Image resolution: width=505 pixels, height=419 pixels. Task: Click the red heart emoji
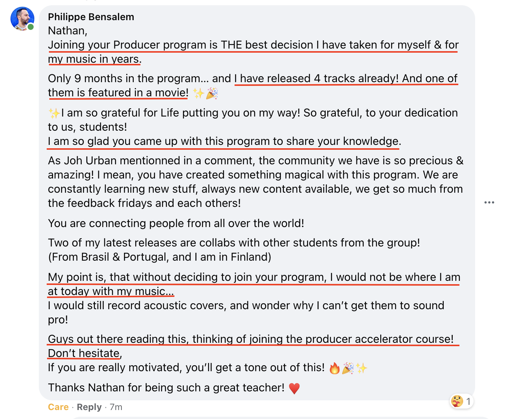pos(294,388)
